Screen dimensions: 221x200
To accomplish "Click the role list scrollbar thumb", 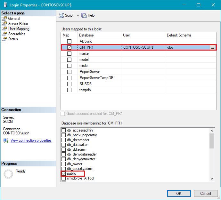I will pyautogui.click(x=212, y=141).
